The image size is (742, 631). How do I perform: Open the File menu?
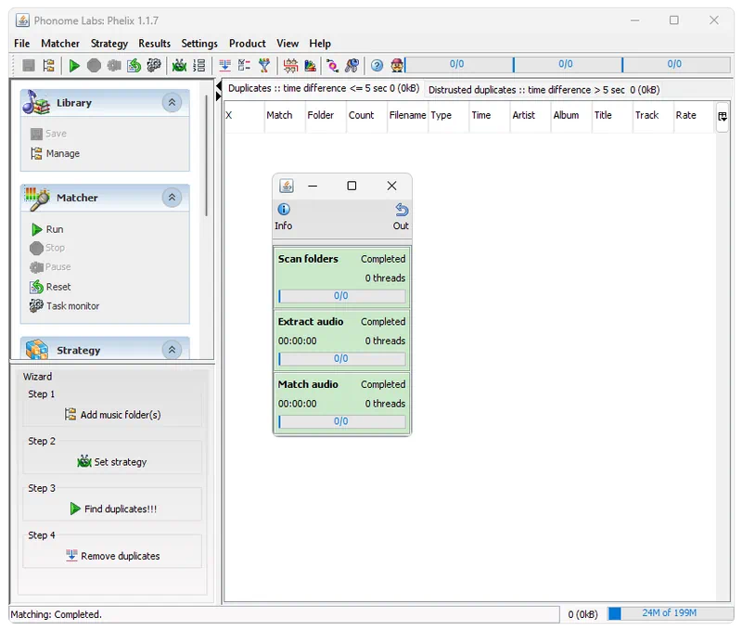[x=21, y=44]
